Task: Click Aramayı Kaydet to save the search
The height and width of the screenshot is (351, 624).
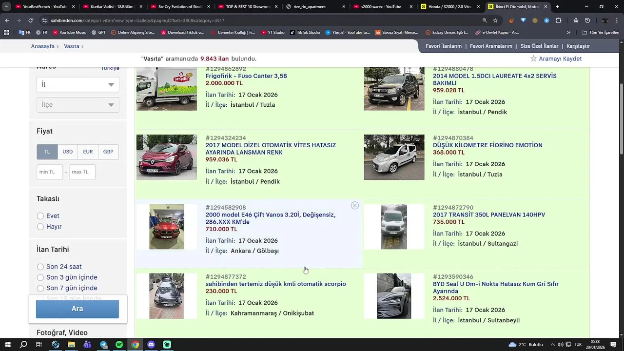Action: click(x=560, y=58)
